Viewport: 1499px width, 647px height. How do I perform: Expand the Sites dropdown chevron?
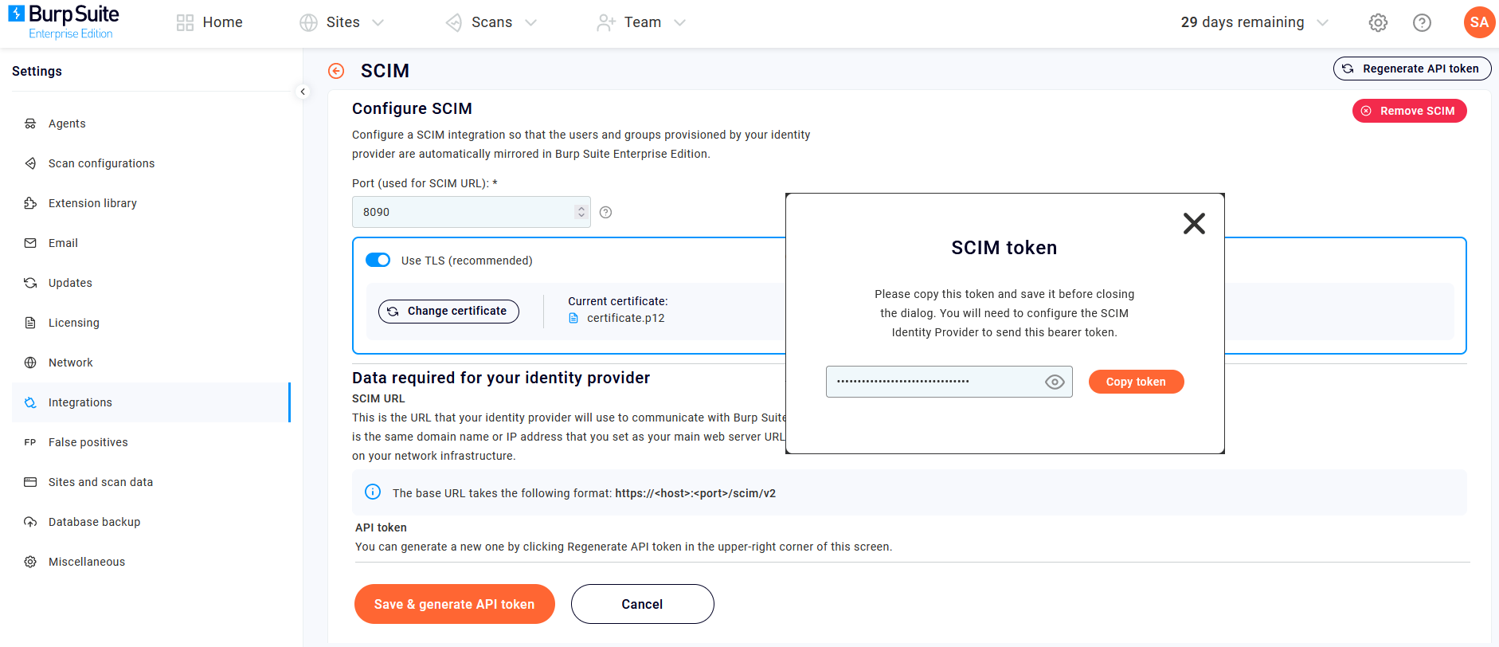(378, 22)
